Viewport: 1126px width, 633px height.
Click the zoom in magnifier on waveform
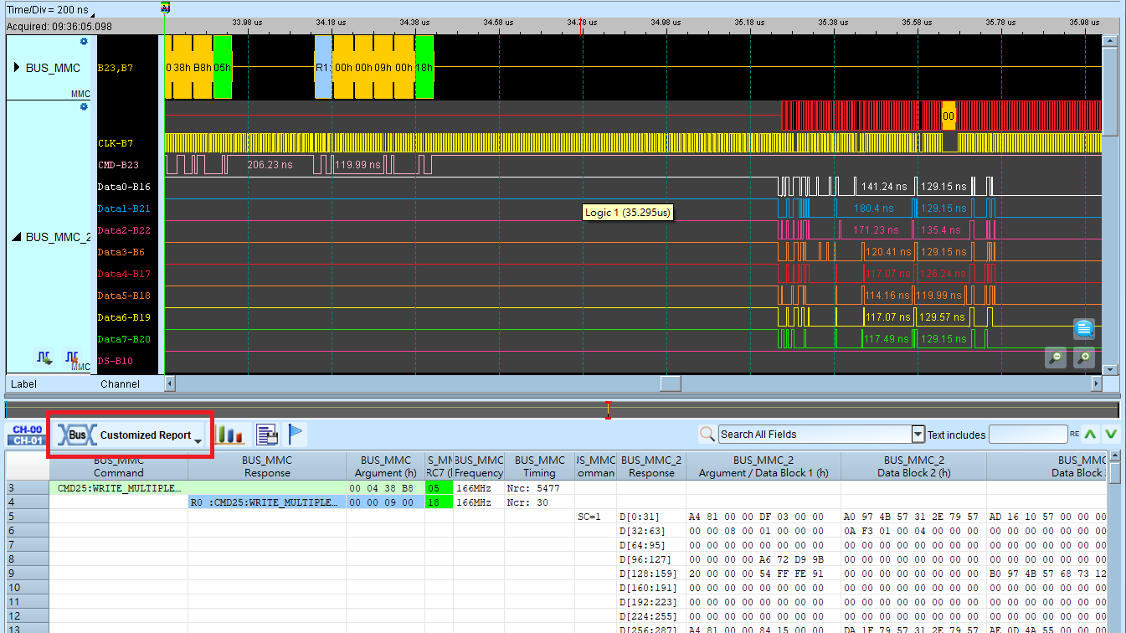(1083, 358)
